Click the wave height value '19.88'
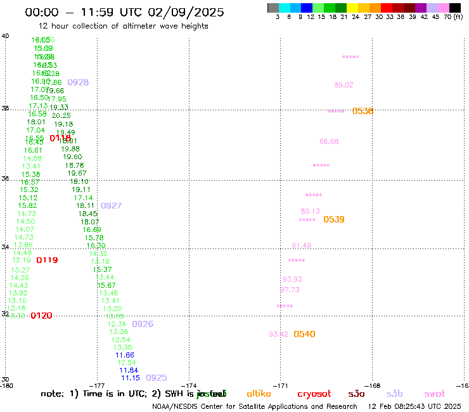This screenshot has width=469, height=412. pyautogui.click(x=70, y=149)
